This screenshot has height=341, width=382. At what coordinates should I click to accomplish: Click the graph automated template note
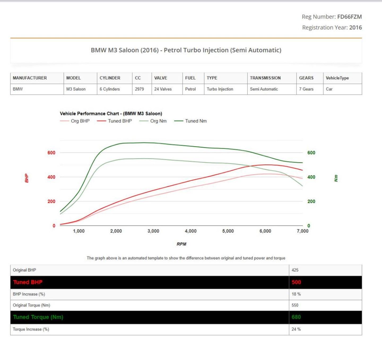click(x=186, y=258)
